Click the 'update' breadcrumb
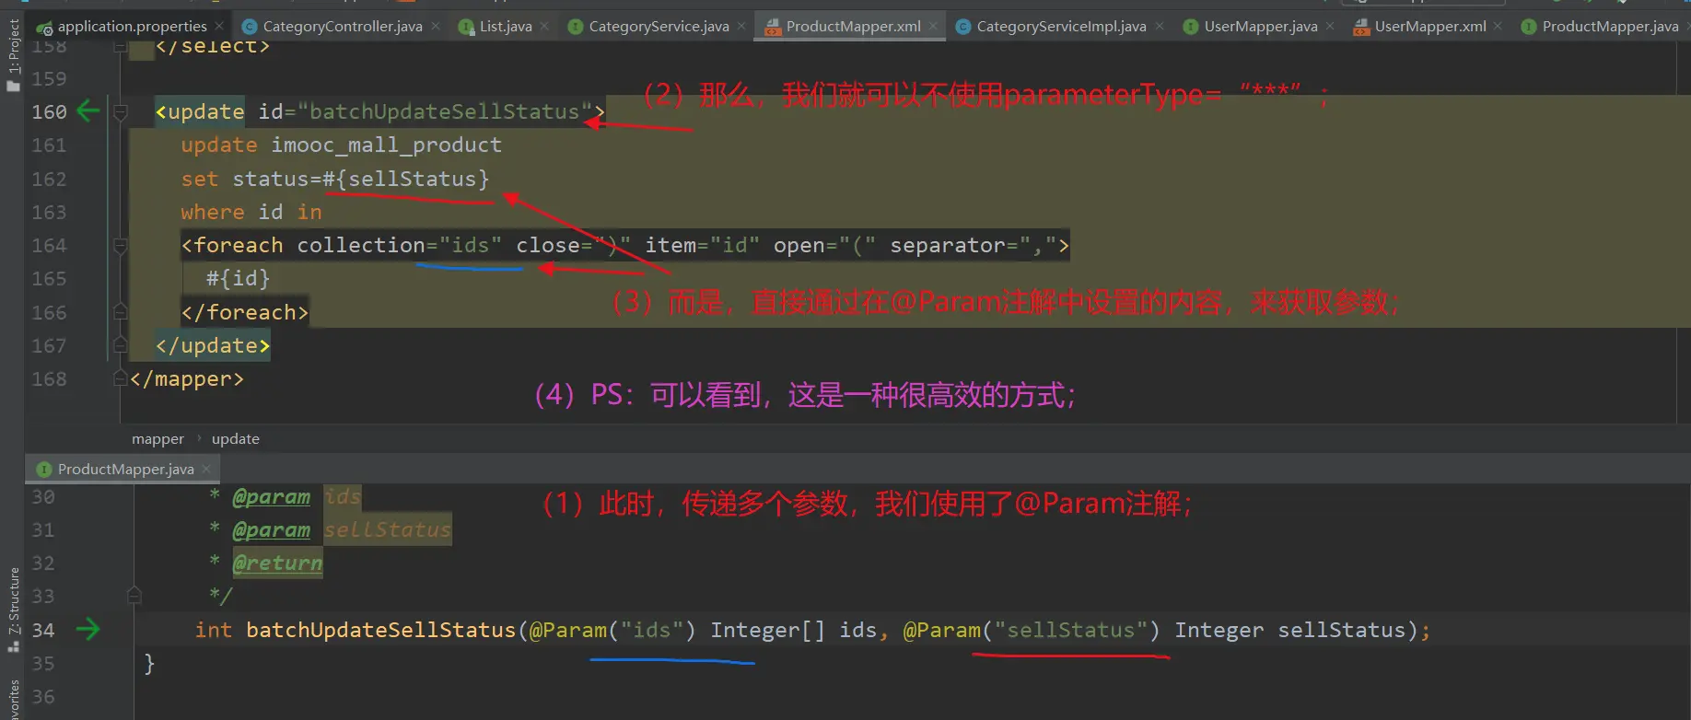This screenshot has height=720, width=1691. point(236,439)
